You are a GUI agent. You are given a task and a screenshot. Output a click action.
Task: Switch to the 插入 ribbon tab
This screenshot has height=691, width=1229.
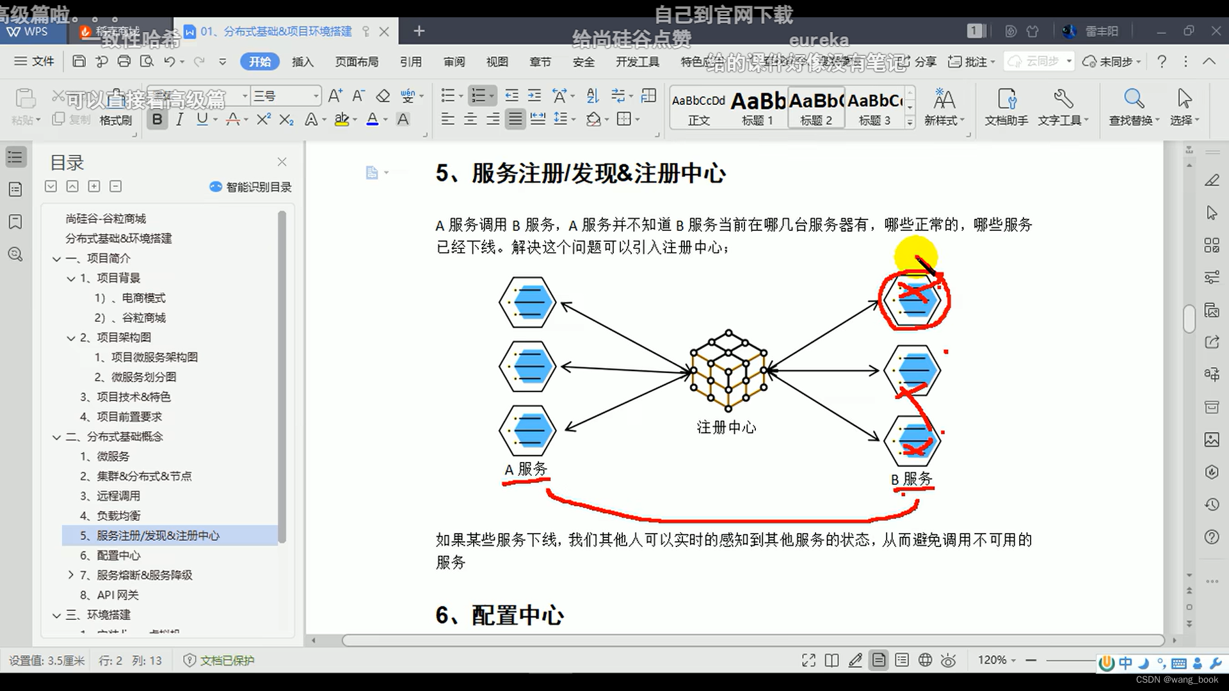[302, 61]
